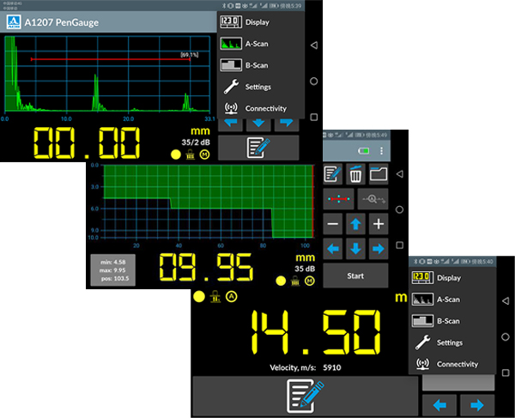Select the zoom-along-axis magnifier tool
515x418 pixels.
coord(373,199)
